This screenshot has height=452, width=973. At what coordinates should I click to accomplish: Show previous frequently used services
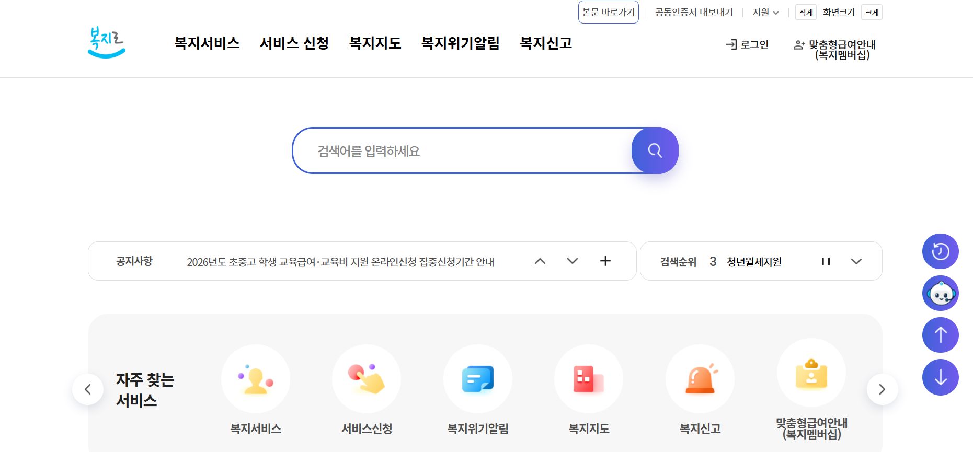pyautogui.click(x=88, y=389)
